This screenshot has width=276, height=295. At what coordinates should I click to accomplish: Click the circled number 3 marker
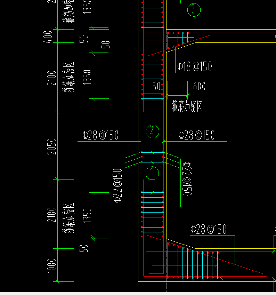tap(194, 10)
